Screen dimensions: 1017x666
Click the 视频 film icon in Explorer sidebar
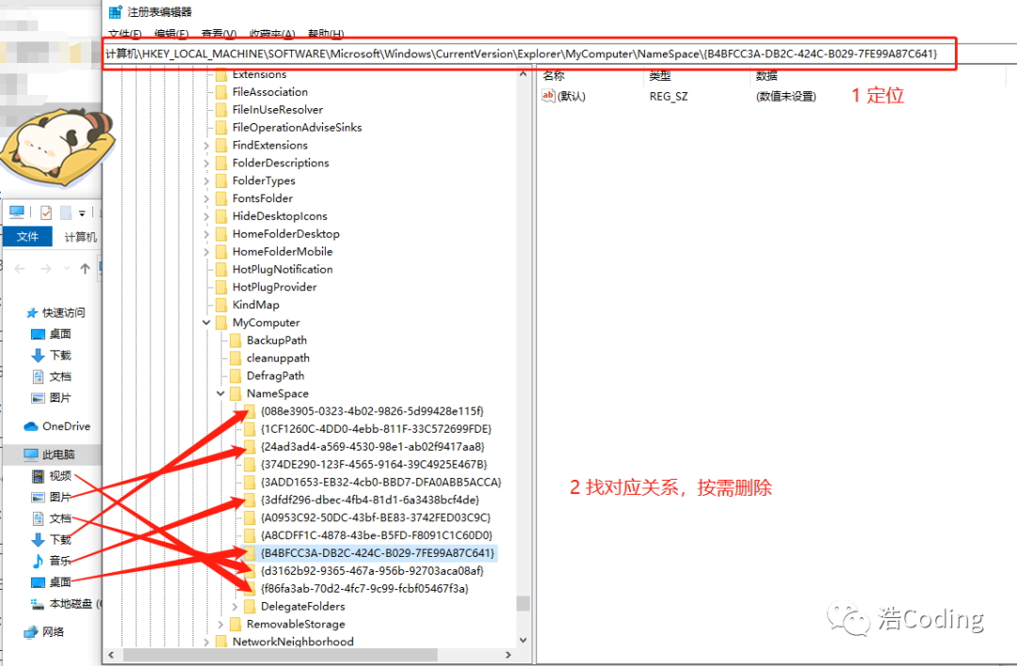(39, 476)
